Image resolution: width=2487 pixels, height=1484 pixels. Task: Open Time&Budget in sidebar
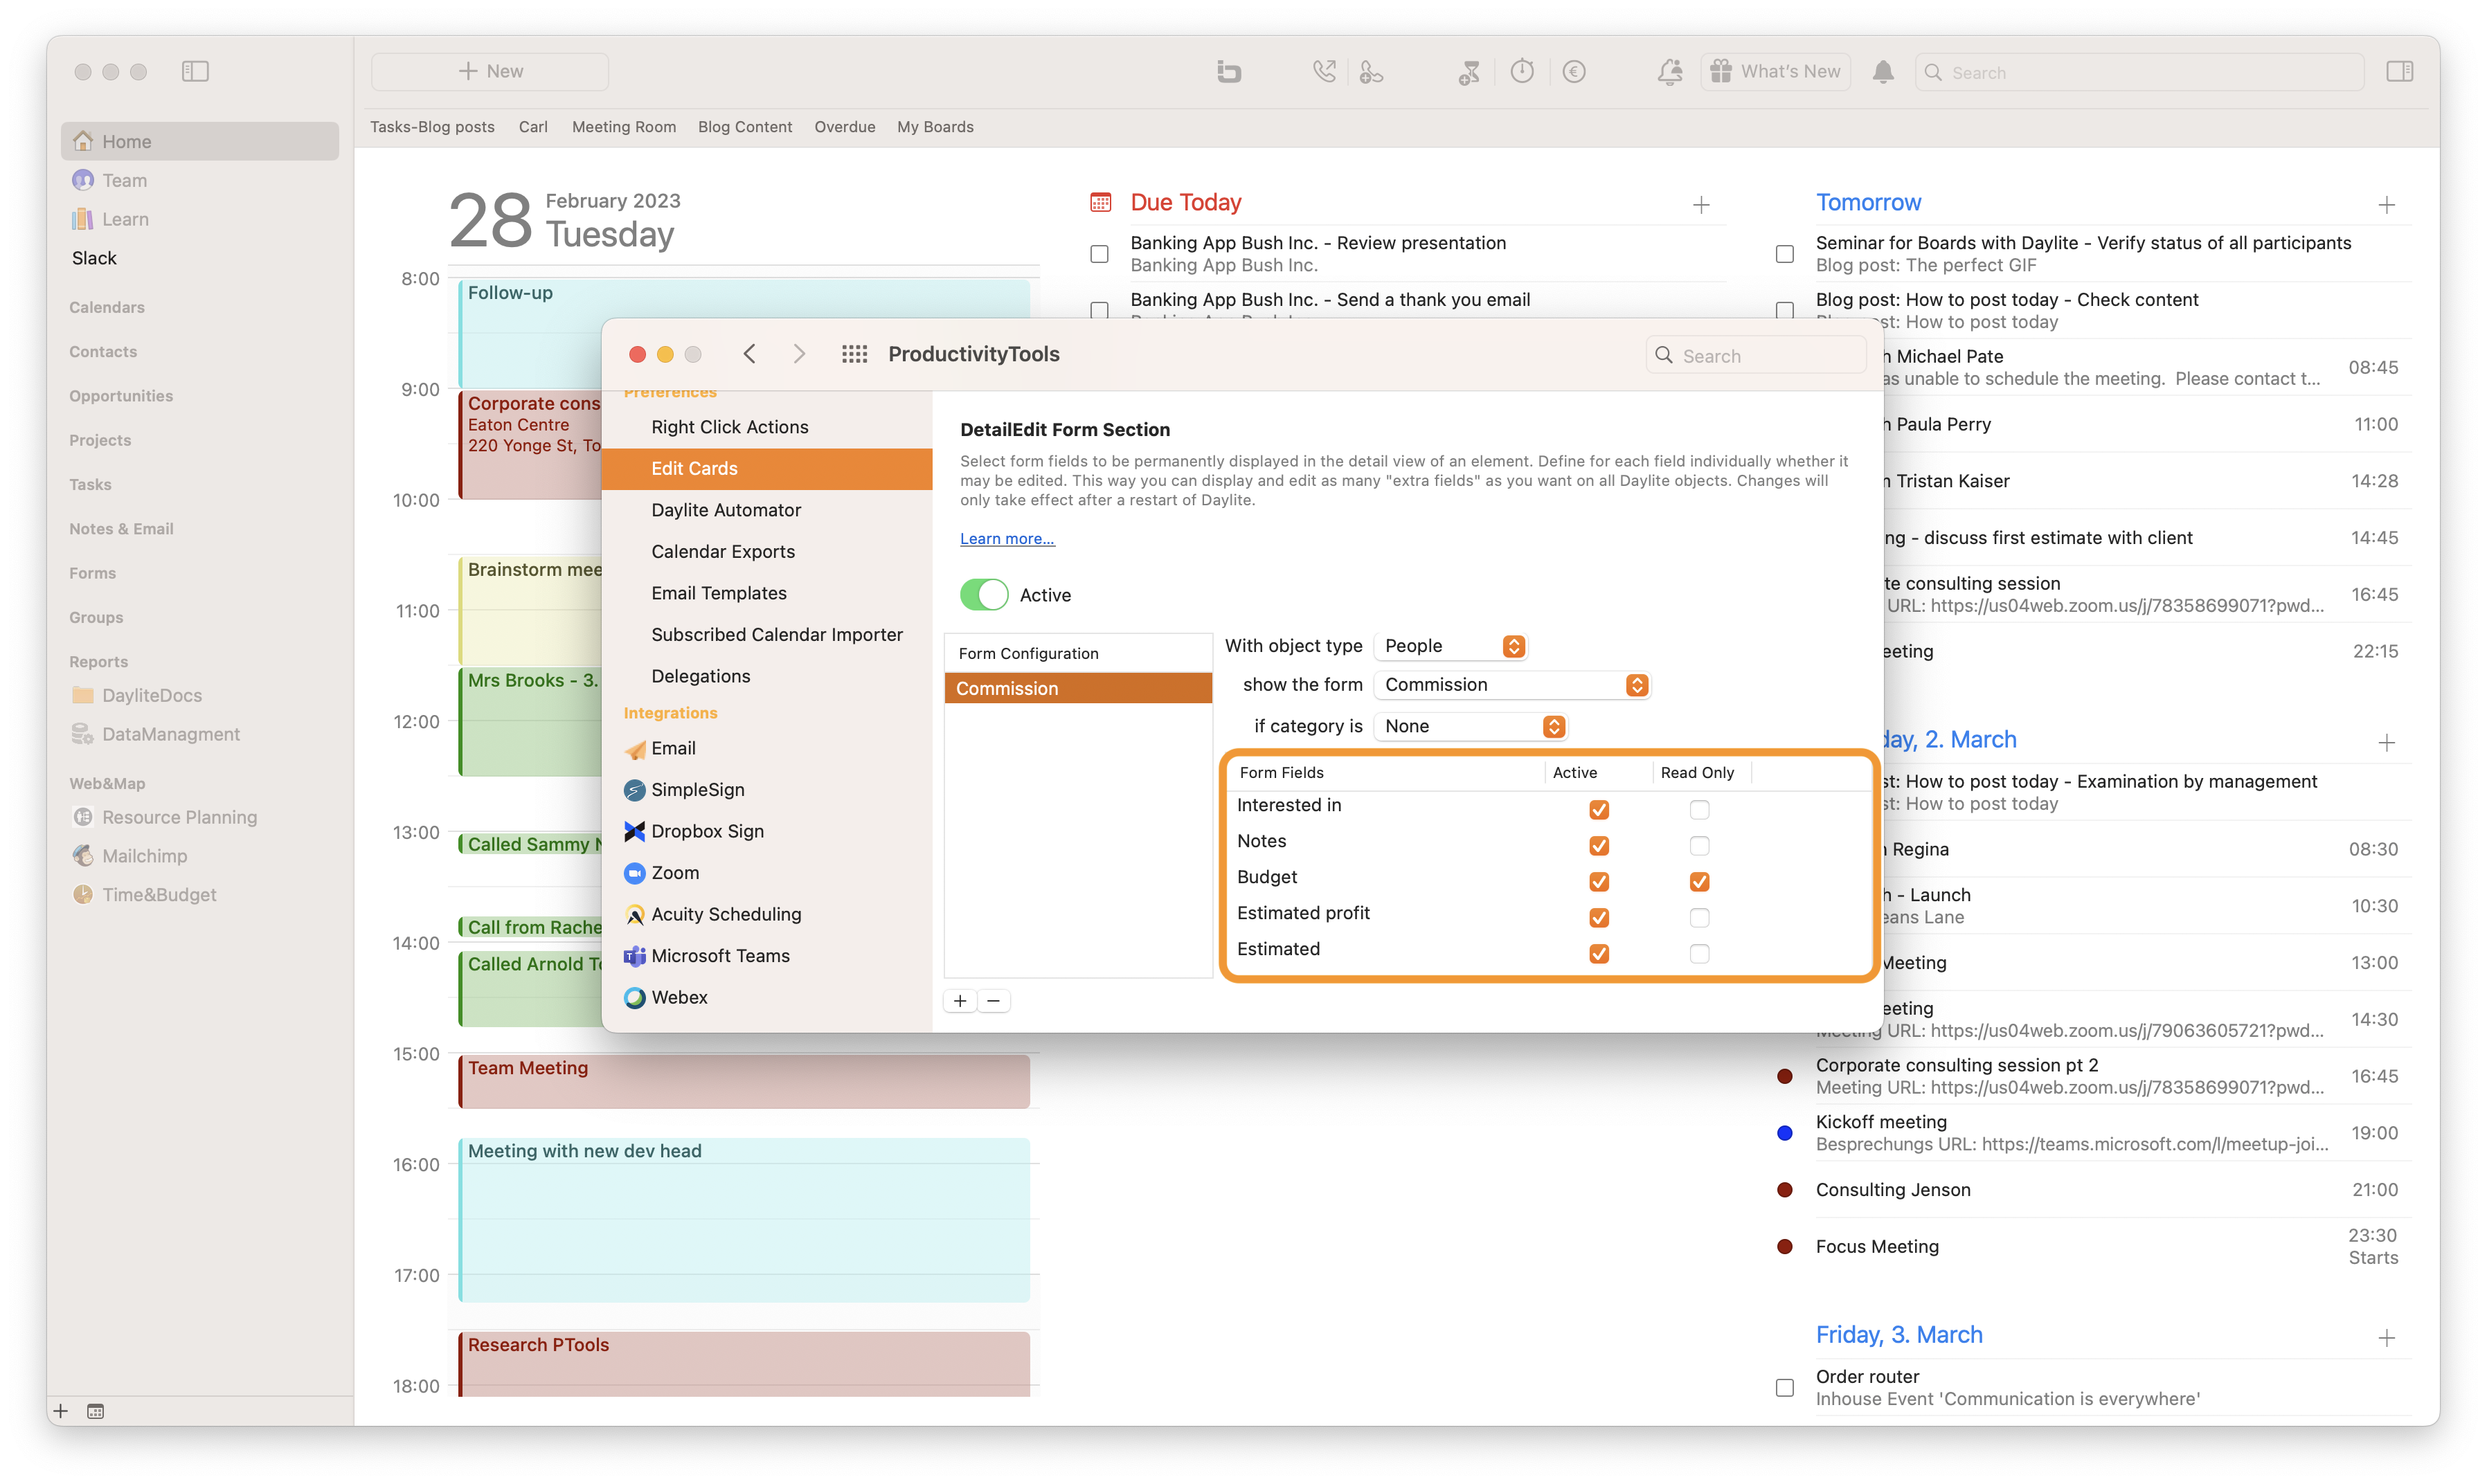159,895
